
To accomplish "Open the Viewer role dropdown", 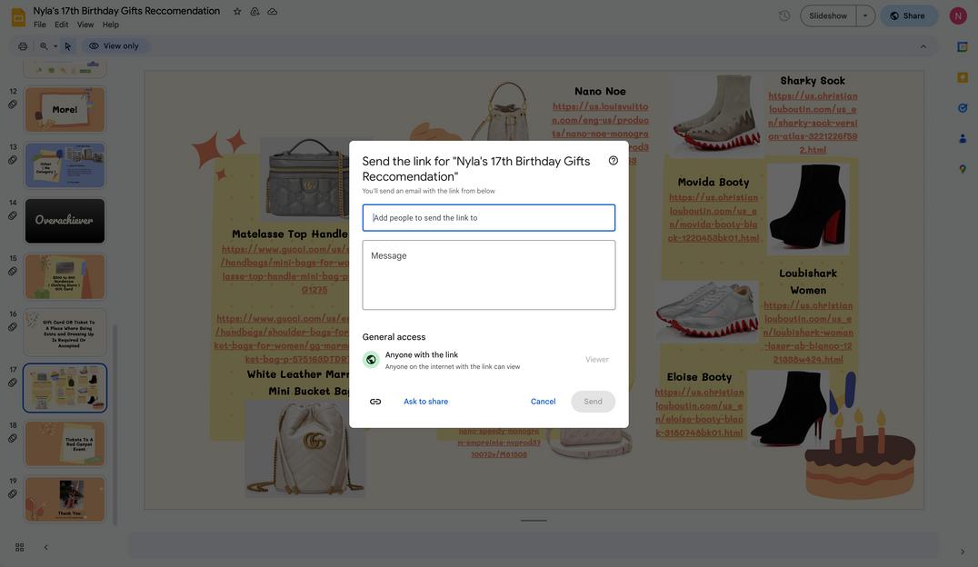I will 597,360.
